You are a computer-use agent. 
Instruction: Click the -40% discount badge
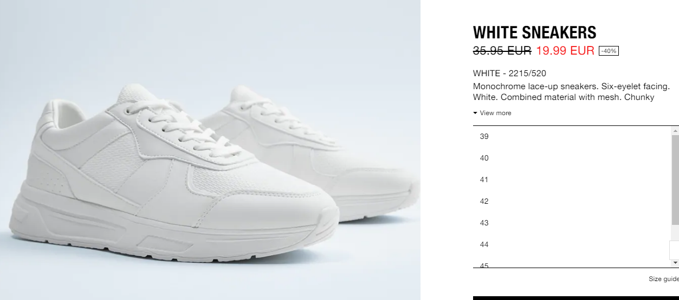coord(609,51)
